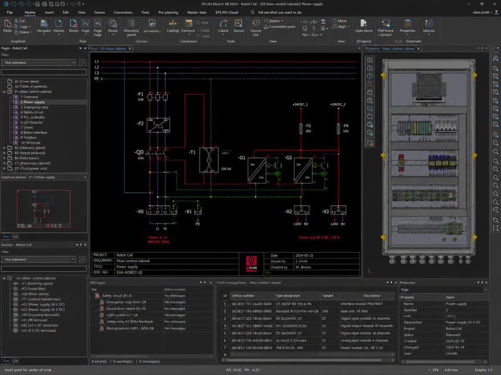
Task: Switch to List tab in Pages panel
Action: [x=15, y=236]
